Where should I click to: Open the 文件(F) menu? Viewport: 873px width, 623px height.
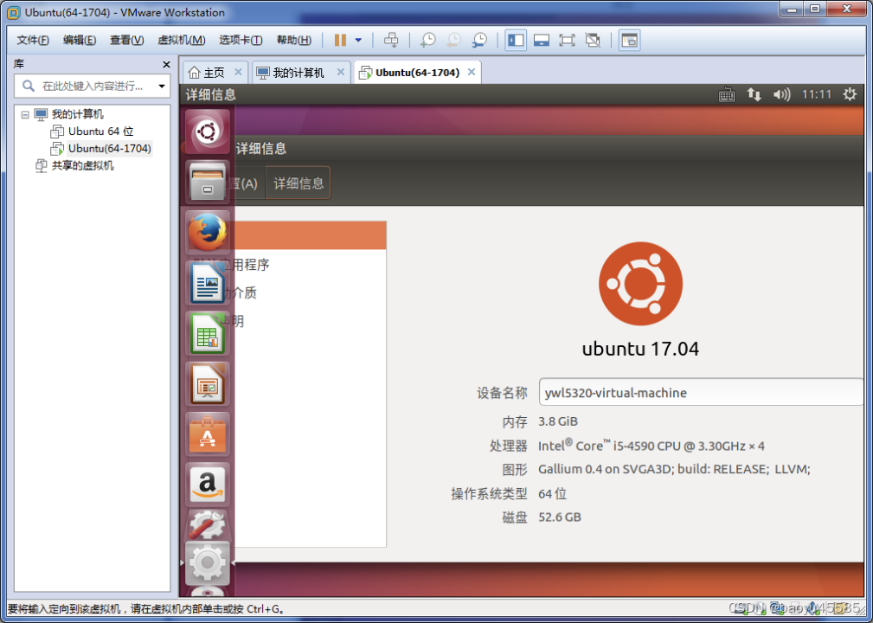[33, 40]
